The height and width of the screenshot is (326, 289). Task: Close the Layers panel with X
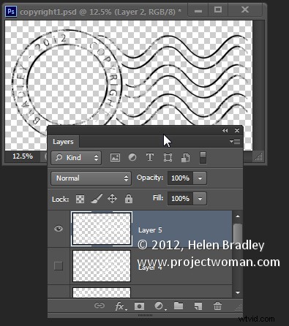(x=237, y=131)
